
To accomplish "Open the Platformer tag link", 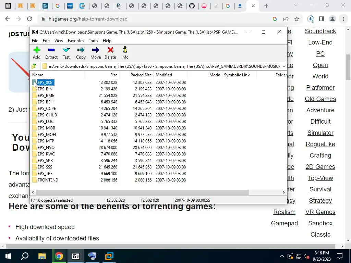I will (320, 88).
